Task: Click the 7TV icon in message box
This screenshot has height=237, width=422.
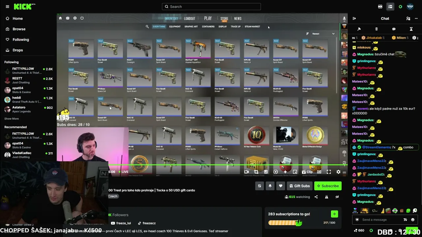Action: [x=405, y=220]
